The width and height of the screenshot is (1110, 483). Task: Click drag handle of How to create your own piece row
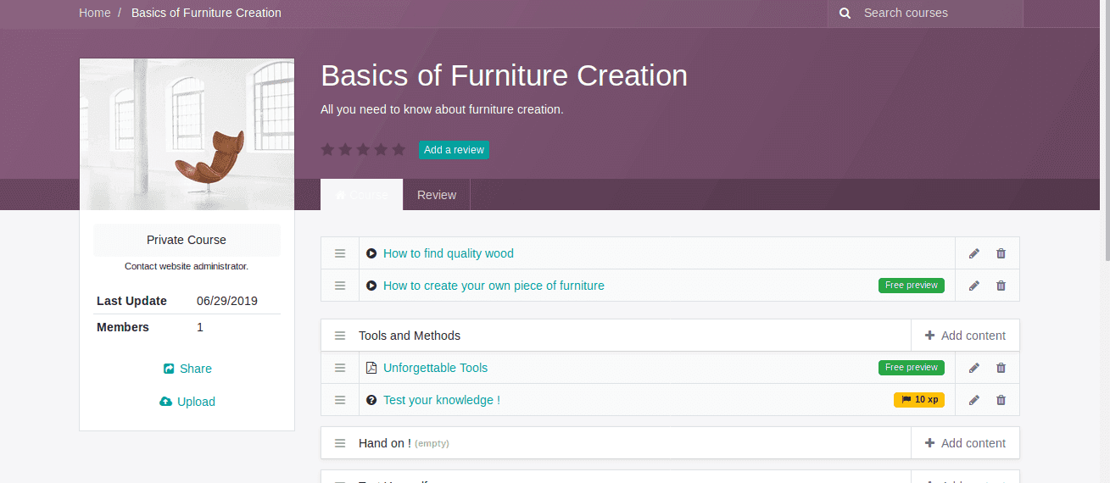340,286
